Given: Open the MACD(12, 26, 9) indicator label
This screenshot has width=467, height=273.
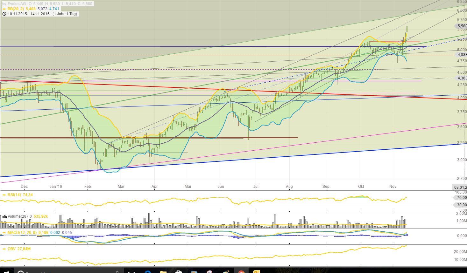Looking at the screenshot, I should point(22,233).
